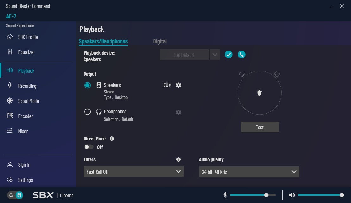Switch to the Digital tab
This screenshot has width=351, height=203.
[x=160, y=41]
